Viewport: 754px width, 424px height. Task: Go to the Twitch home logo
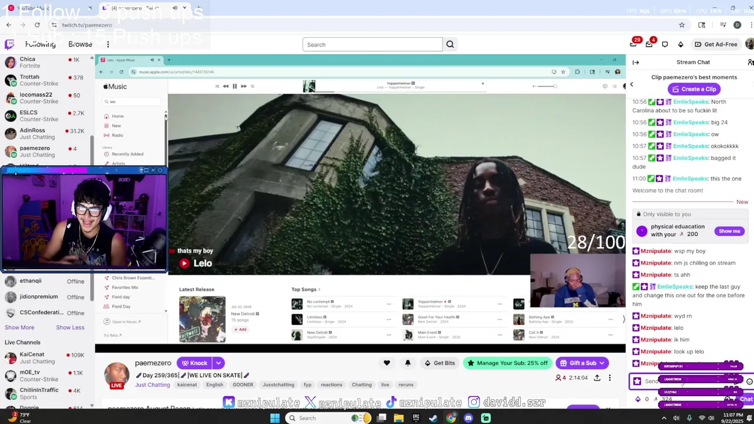pyautogui.click(x=9, y=44)
